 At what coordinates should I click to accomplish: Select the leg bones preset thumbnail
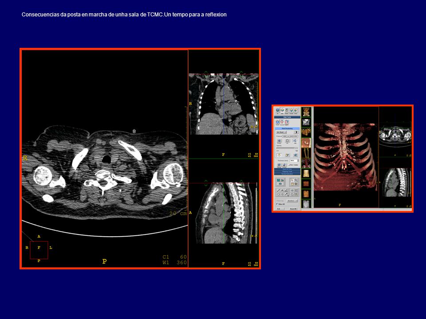(306, 153)
